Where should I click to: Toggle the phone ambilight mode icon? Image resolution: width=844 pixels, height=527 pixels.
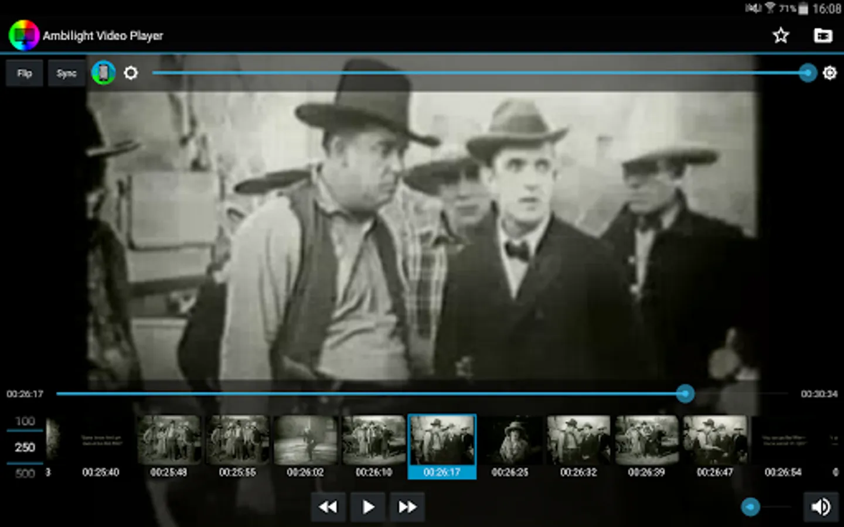[104, 73]
